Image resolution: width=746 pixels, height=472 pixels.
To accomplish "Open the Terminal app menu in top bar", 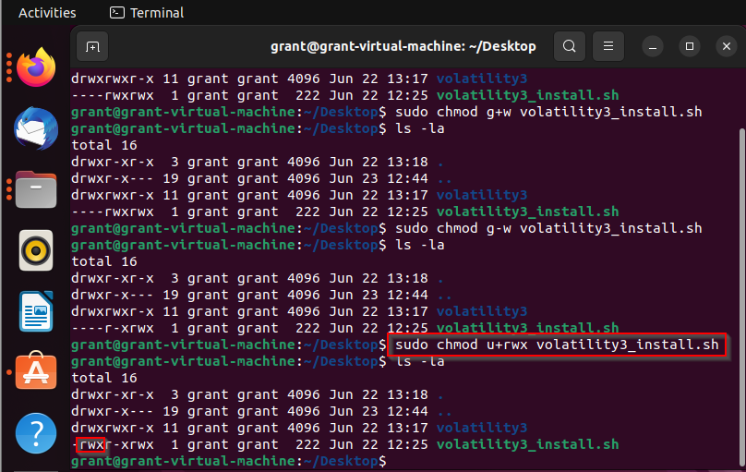I will tap(147, 13).
